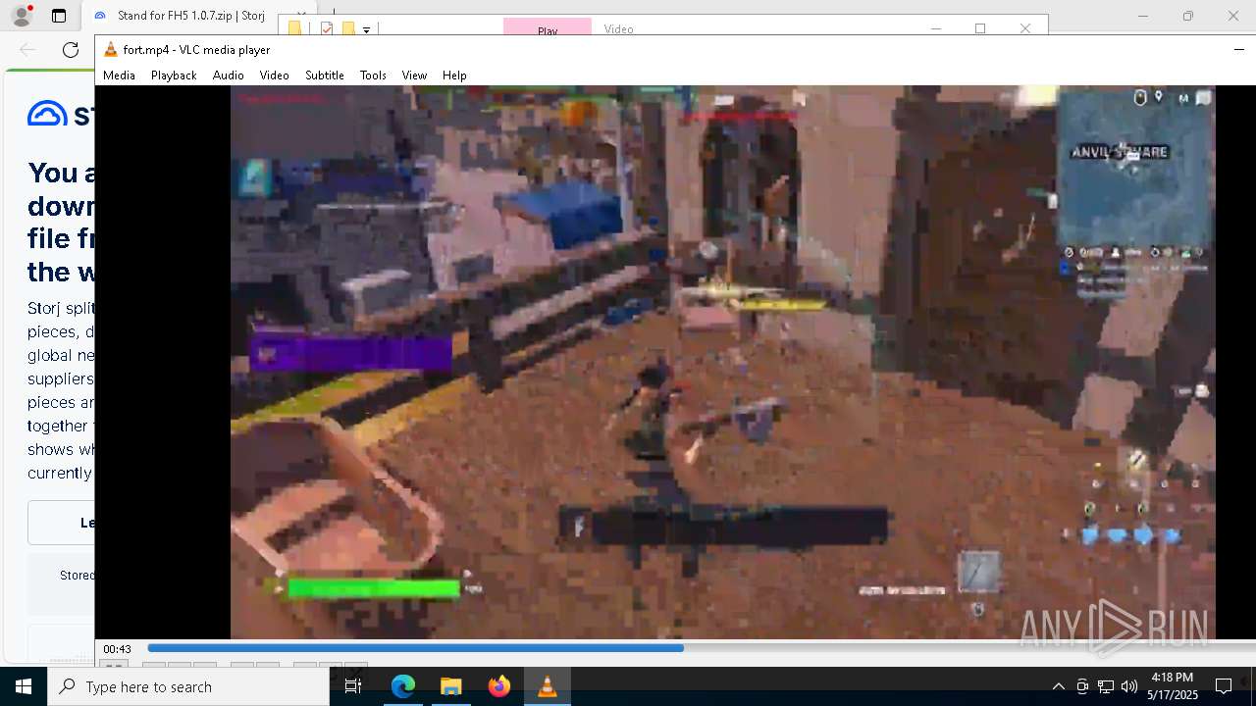Open the Subtitle menu in VLC
This screenshot has width=1256, height=706.
tap(324, 76)
